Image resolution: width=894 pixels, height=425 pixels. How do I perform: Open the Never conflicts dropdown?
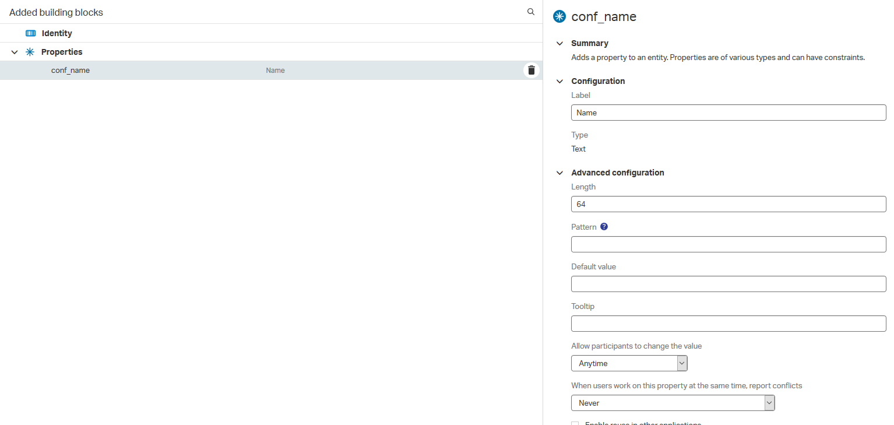point(673,403)
